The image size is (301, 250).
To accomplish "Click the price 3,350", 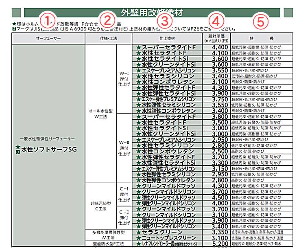I will [x=220, y=232].
